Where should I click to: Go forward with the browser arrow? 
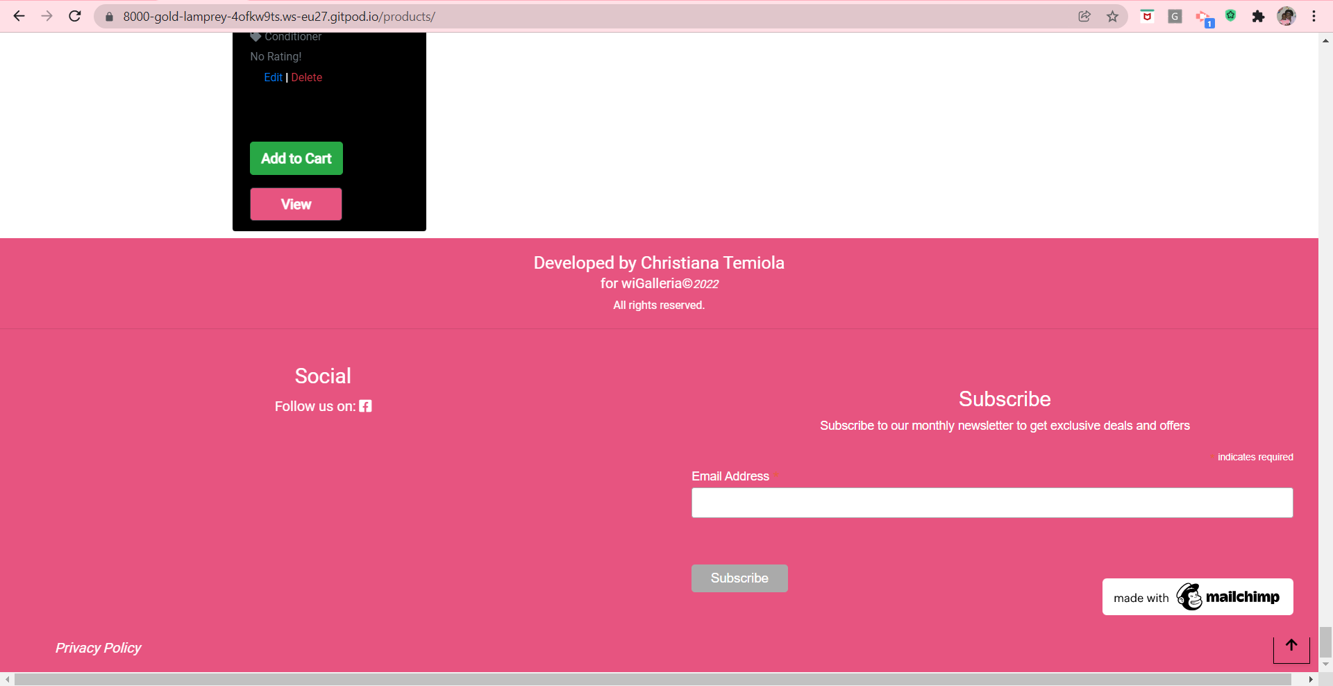tap(47, 16)
